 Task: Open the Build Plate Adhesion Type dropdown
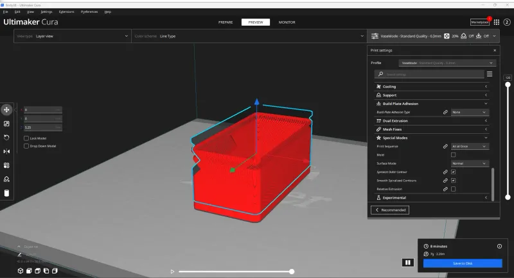pos(470,112)
